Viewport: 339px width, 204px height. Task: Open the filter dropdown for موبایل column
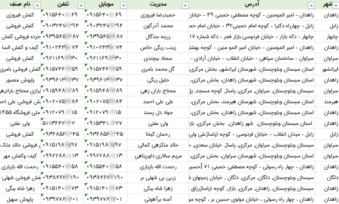coord(123,5)
